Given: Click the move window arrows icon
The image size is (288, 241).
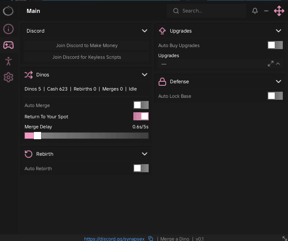Looking at the screenshot, I should coord(279,11).
